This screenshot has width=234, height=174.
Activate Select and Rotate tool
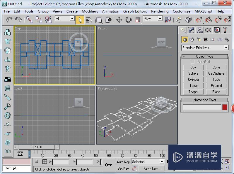pos(129,20)
